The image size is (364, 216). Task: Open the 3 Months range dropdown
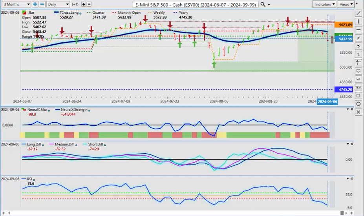(16, 4)
